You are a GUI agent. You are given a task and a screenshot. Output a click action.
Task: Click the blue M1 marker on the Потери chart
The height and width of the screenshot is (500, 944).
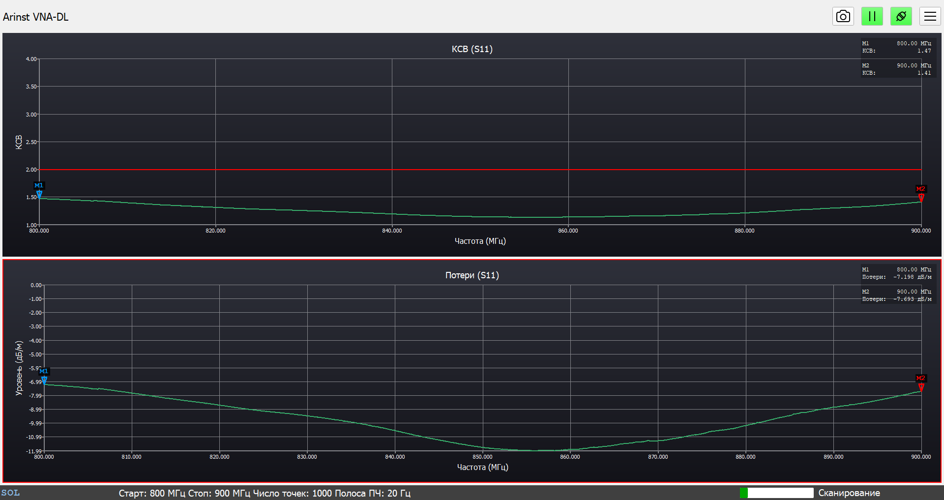(44, 376)
